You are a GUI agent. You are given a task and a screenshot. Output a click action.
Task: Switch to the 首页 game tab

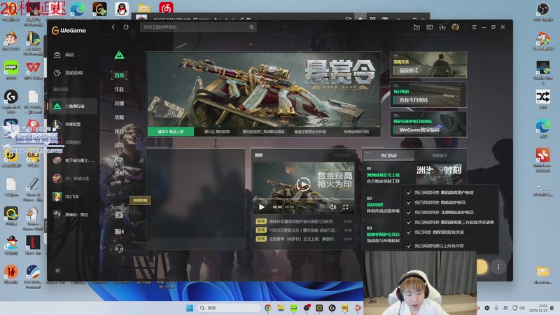tap(119, 75)
